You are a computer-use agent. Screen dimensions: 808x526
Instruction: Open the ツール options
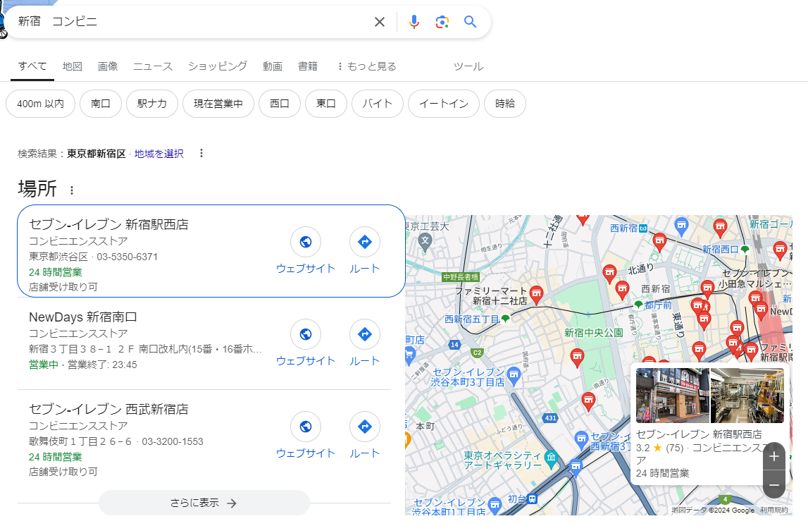[468, 66]
